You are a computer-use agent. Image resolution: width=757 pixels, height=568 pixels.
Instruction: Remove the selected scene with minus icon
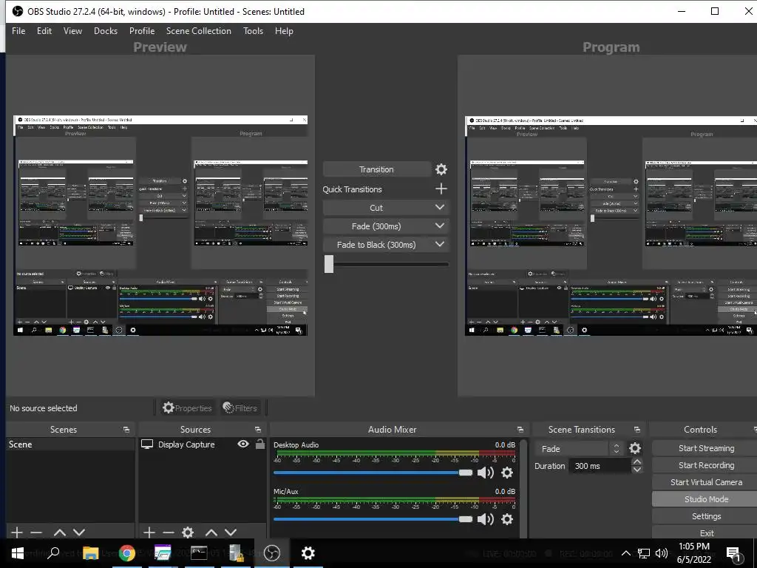36,532
